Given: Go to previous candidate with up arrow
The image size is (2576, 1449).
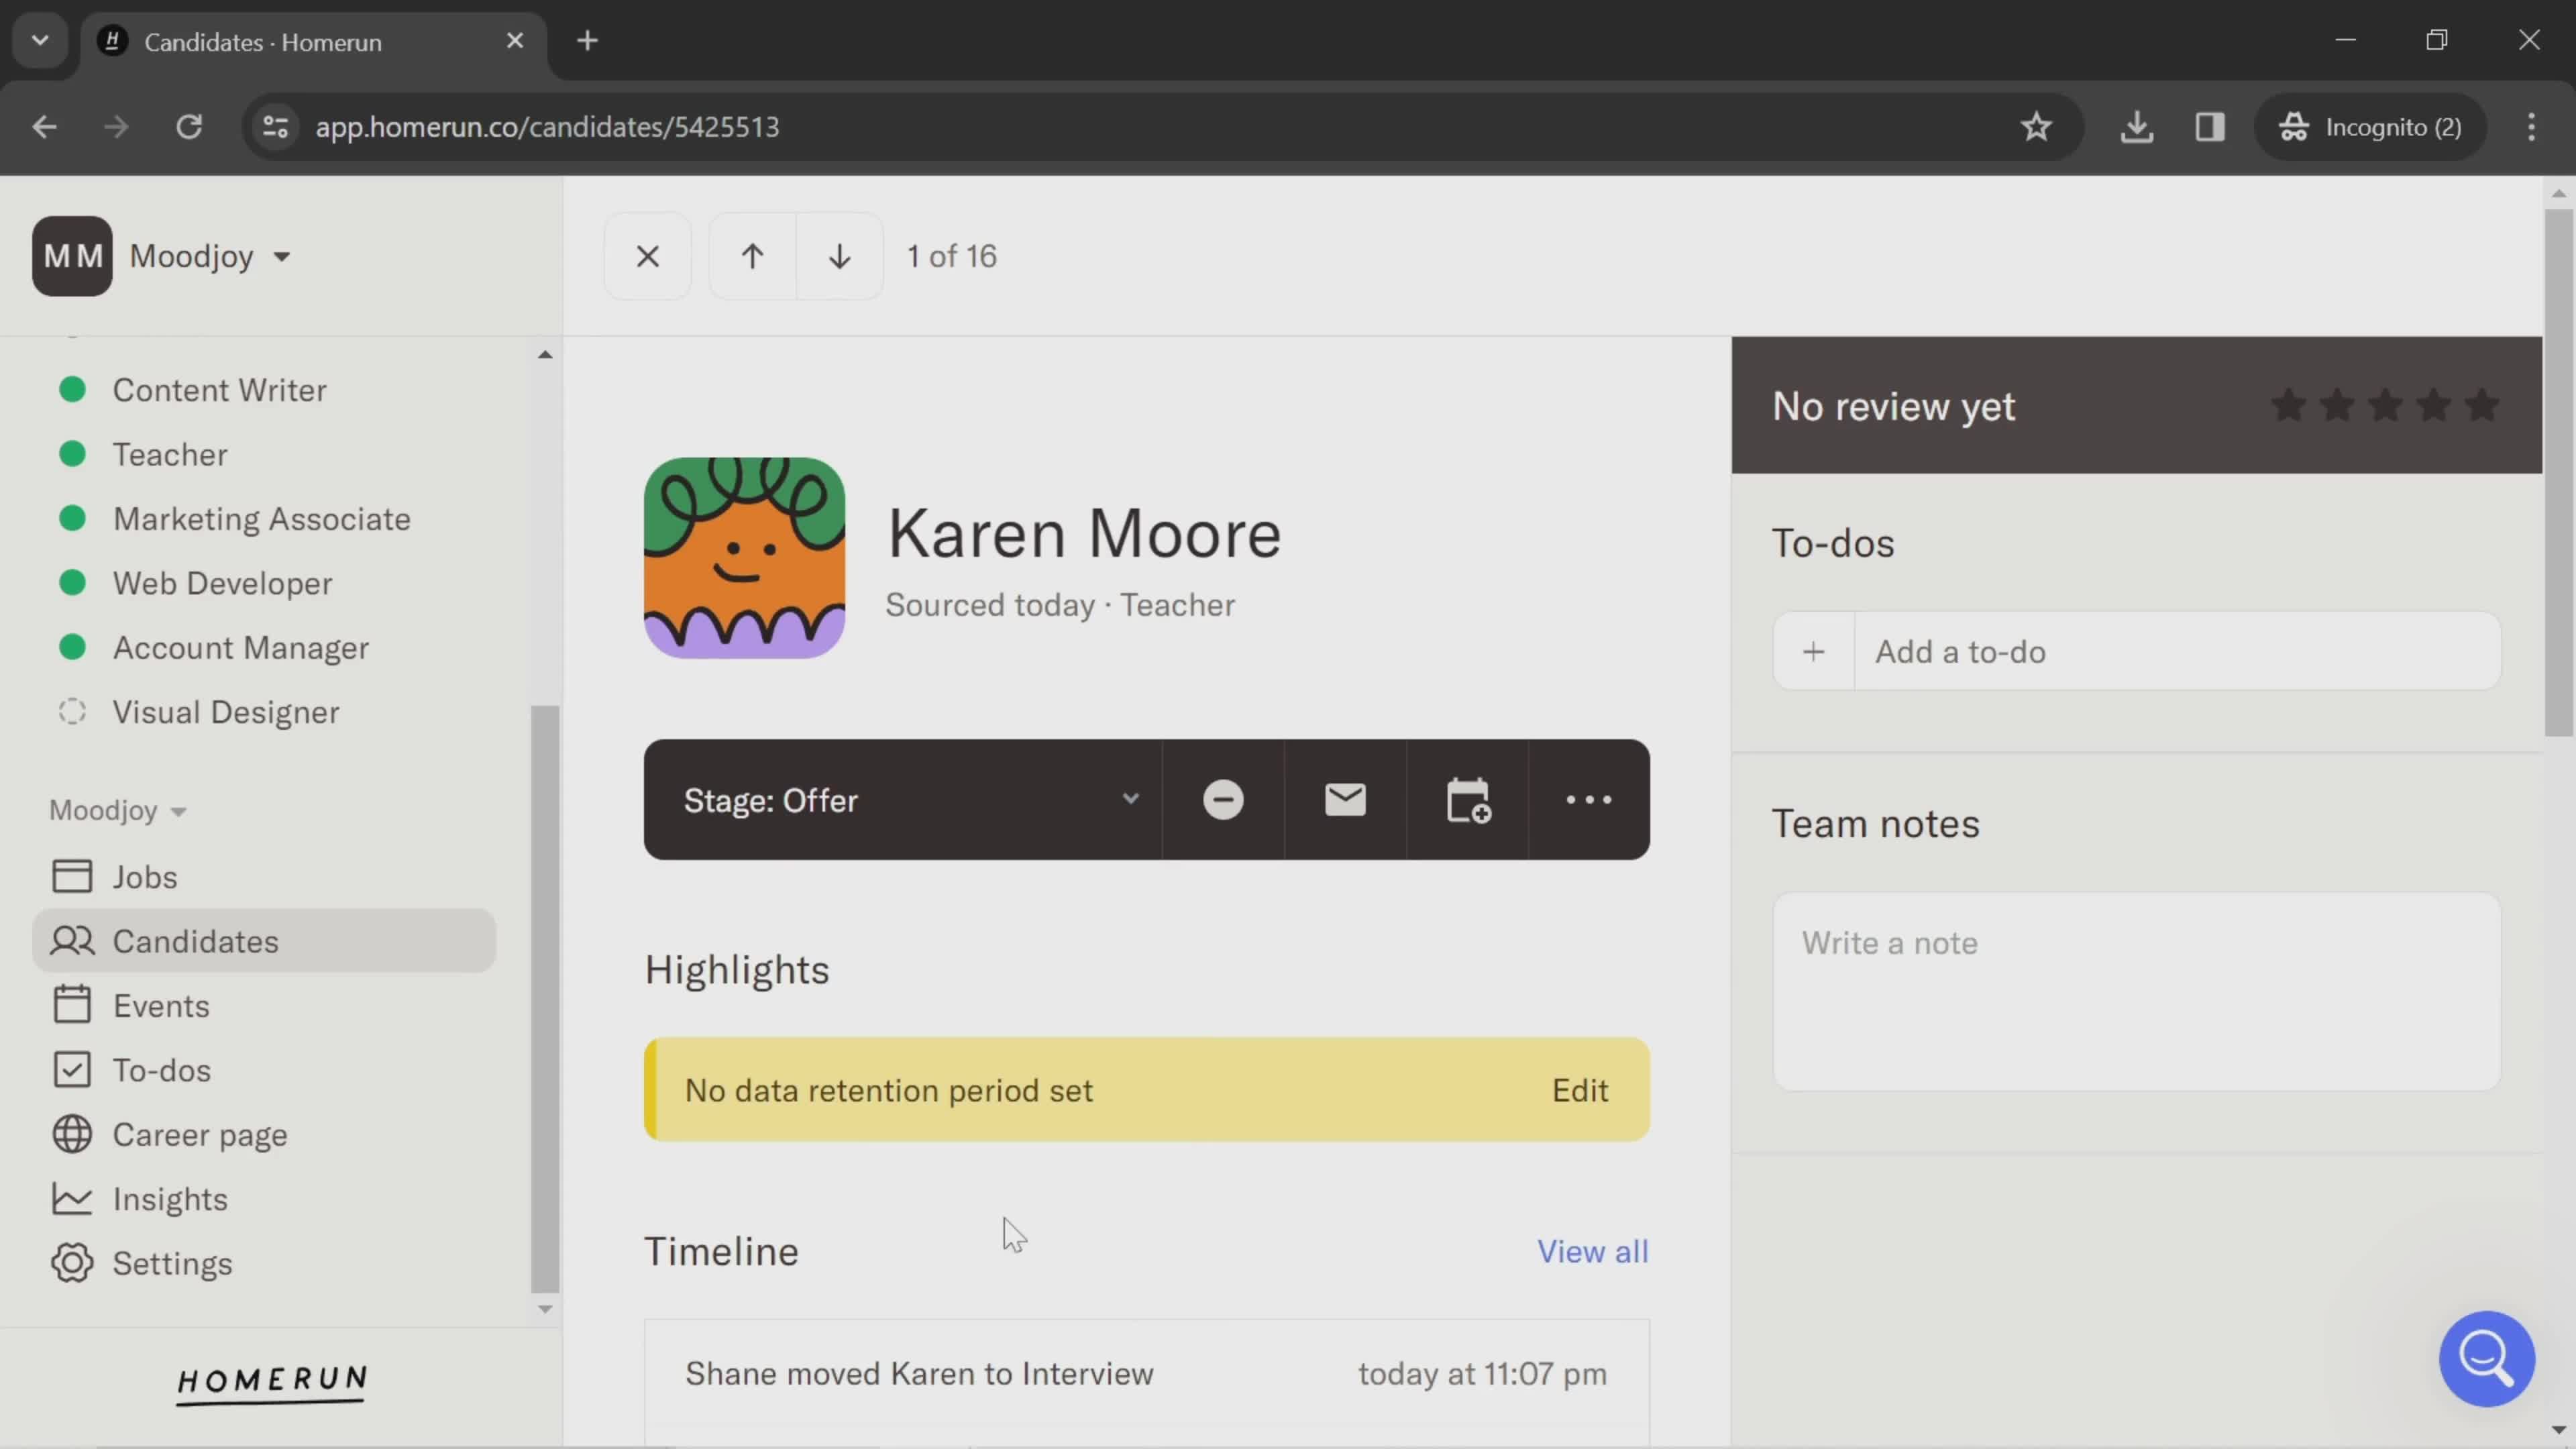Looking at the screenshot, I should (752, 256).
